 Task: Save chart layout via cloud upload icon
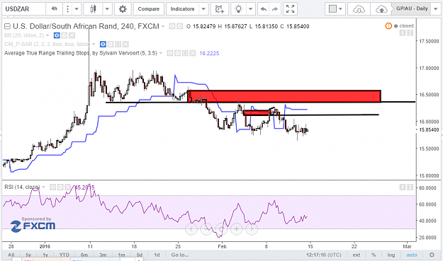tap(381, 9)
